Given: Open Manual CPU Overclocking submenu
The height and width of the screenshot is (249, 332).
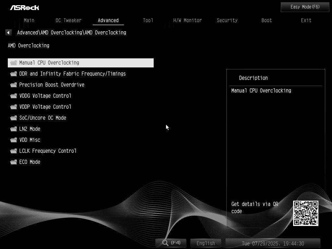Looking at the screenshot, I should click(x=81, y=63).
